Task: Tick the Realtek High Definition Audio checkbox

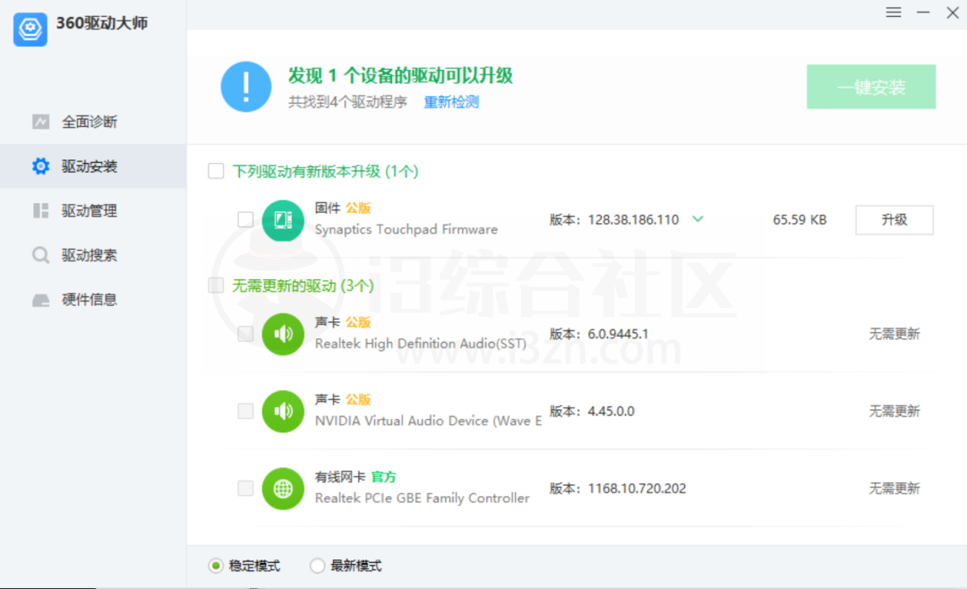Action: click(x=245, y=334)
